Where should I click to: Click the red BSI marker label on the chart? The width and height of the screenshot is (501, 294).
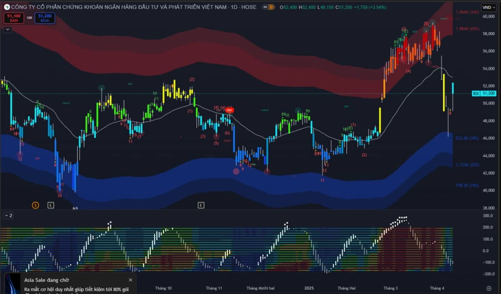[230, 110]
